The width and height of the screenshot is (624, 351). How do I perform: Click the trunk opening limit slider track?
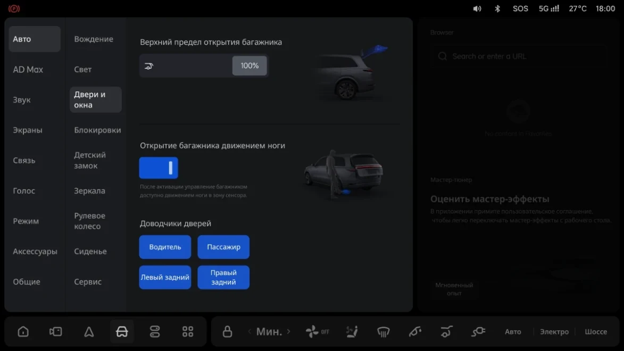coord(203,65)
